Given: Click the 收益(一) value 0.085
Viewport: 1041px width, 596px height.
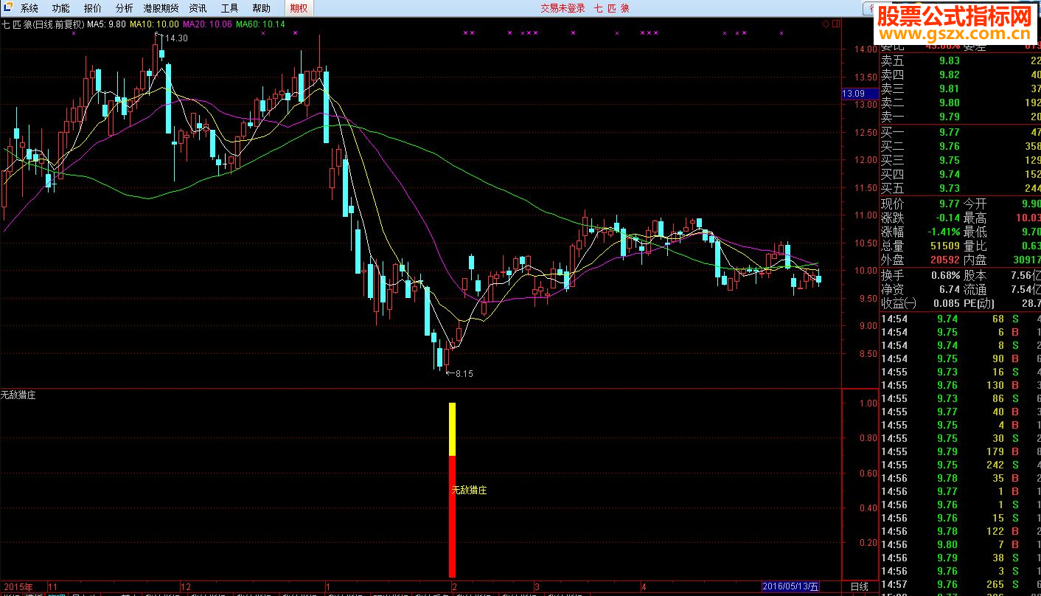Looking at the screenshot, I should point(947,303).
